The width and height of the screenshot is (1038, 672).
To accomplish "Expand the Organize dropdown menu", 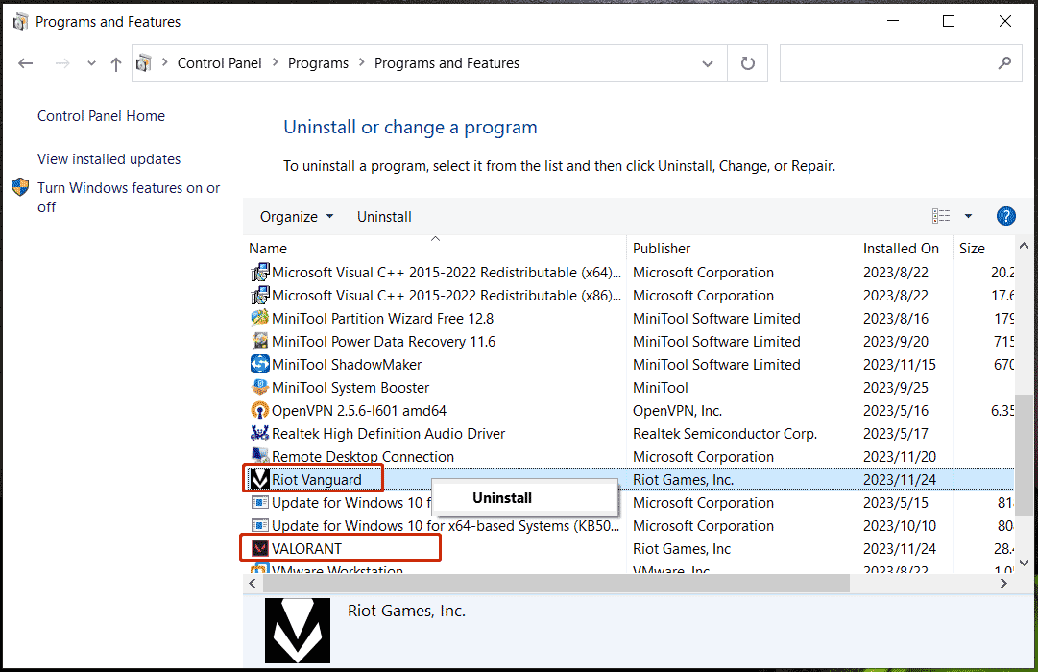I will [297, 216].
